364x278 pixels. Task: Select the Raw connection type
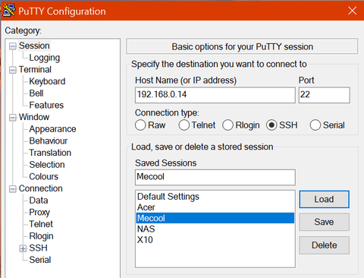pos(140,125)
